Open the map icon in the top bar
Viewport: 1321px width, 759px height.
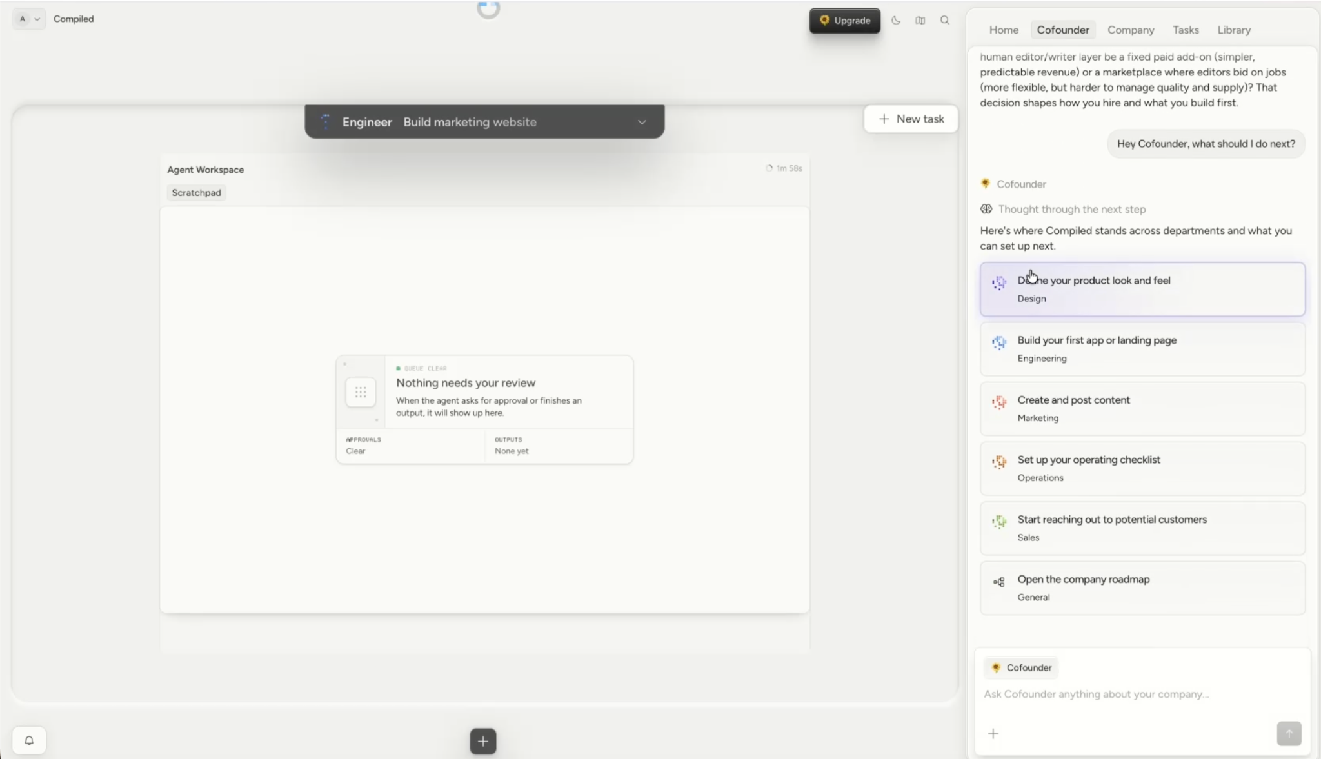[920, 20]
